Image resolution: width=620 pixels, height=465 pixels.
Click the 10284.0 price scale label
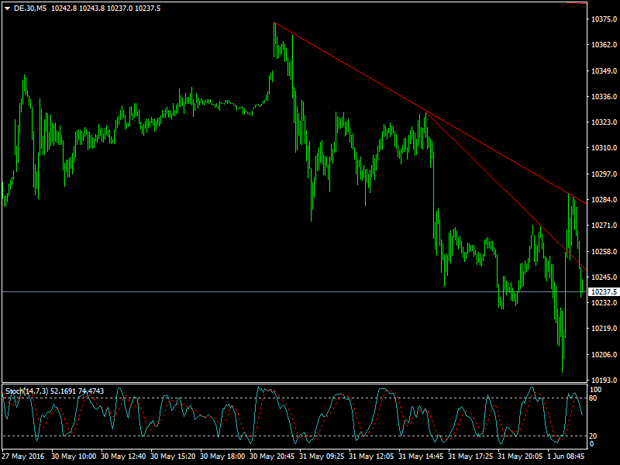tap(603, 200)
